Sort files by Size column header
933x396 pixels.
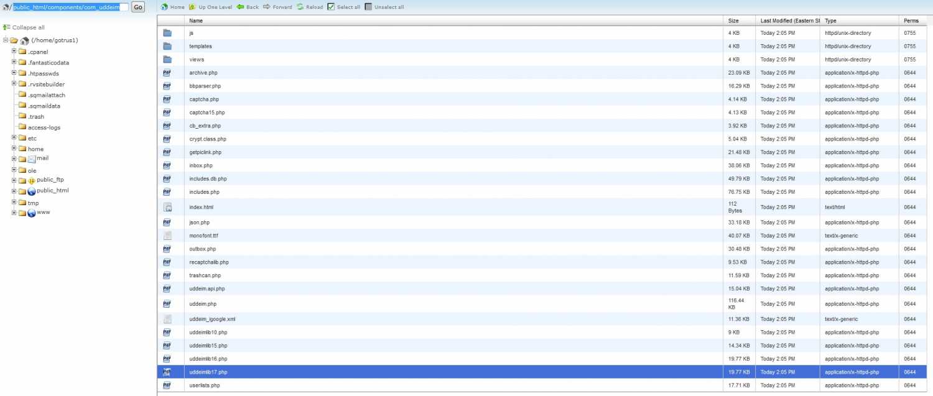pyautogui.click(x=733, y=21)
